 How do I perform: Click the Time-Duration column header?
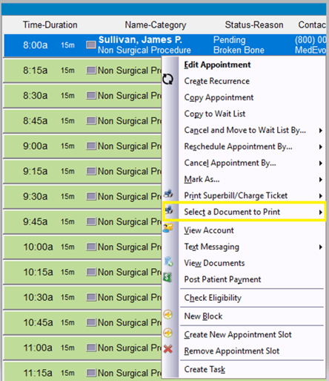point(50,25)
